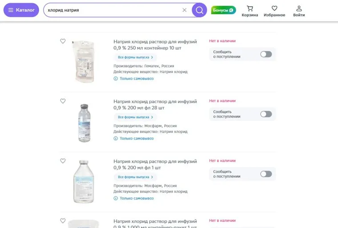Open the Каталог menu

click(x=21, y=10)
